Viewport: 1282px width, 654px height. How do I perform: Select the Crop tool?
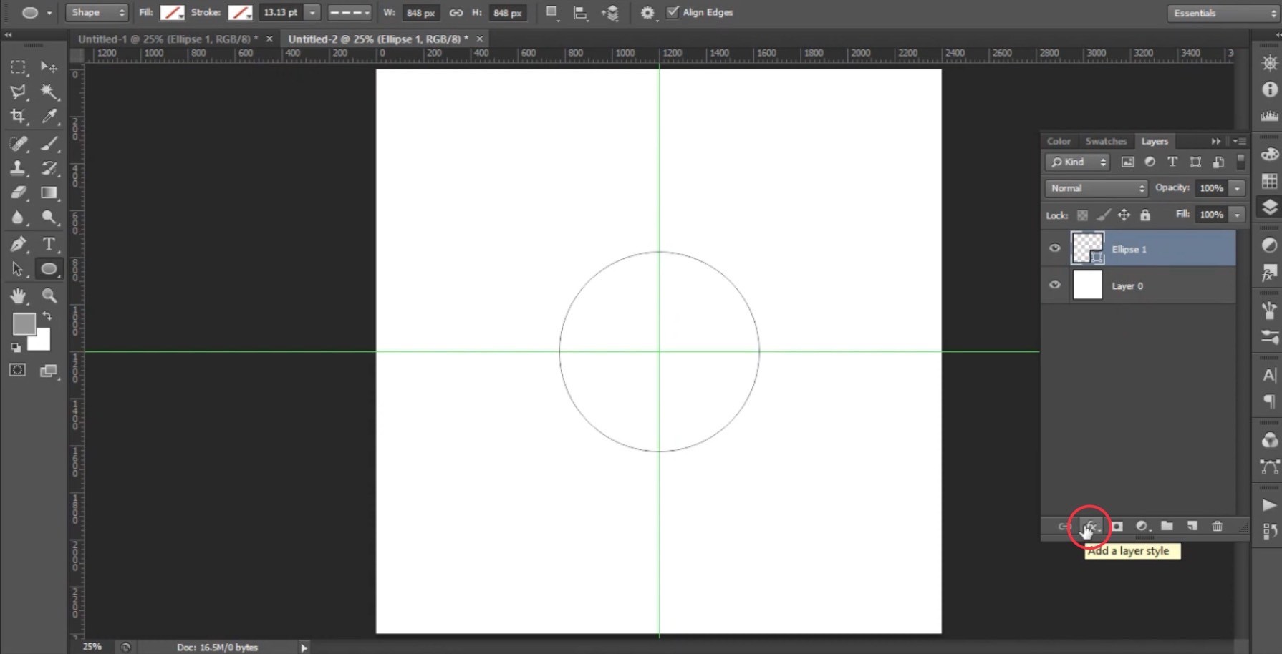(18, 116)
